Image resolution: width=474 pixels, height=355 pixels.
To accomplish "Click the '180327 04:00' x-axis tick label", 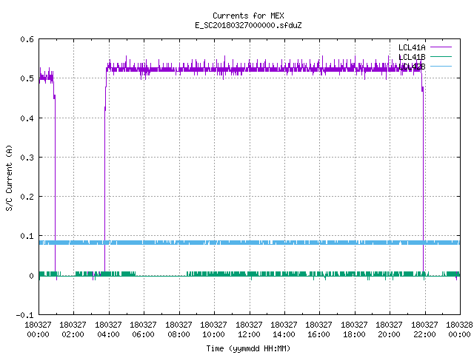I will coord(108,329).
